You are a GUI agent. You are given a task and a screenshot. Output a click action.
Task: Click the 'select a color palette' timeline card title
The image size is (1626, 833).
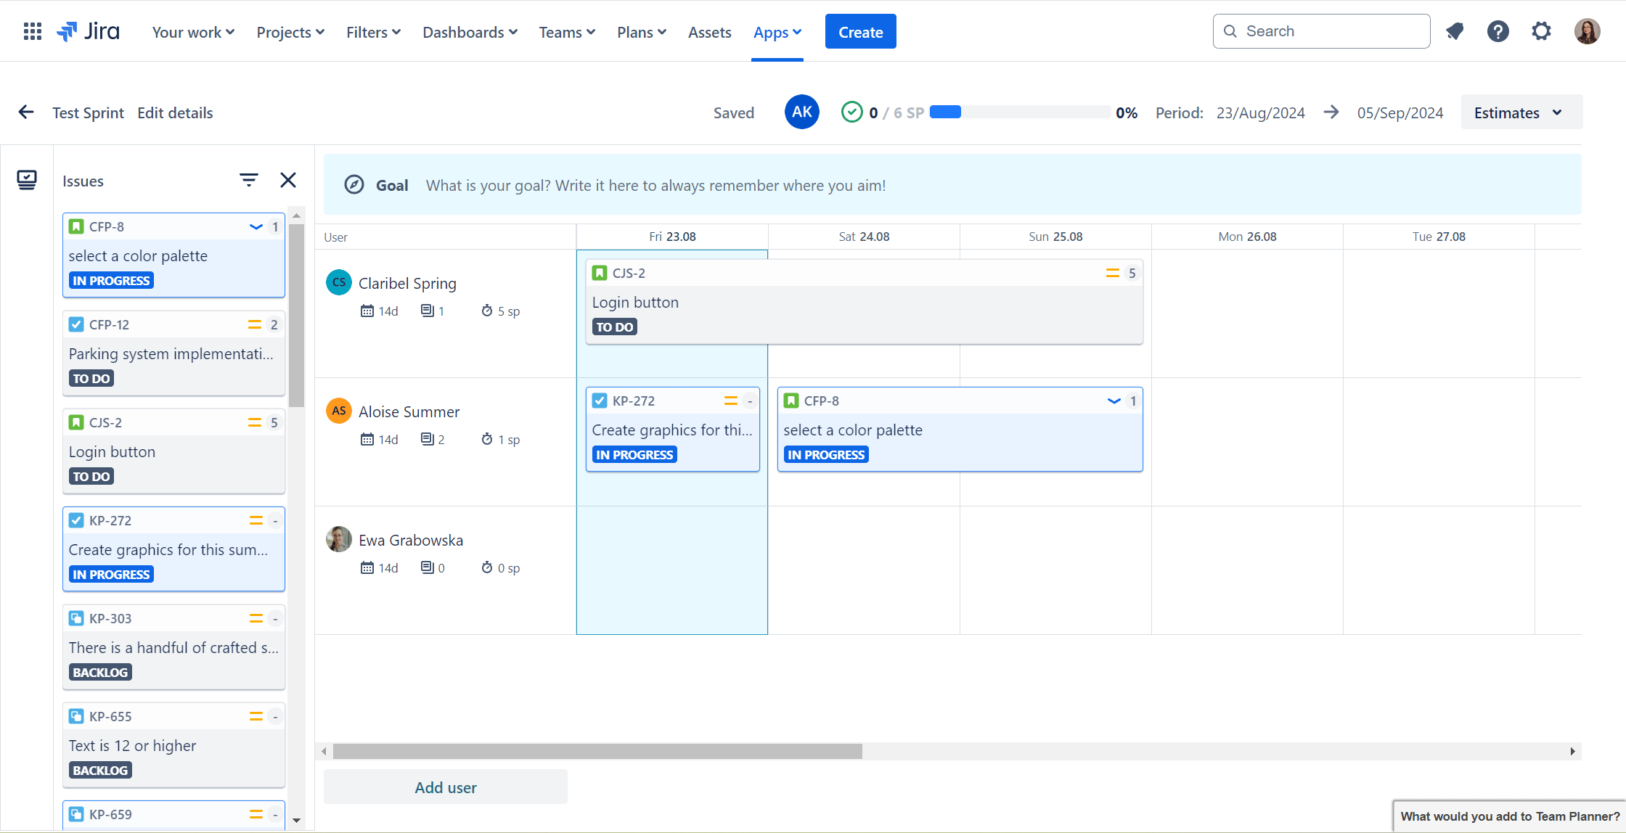pyautogui.click(x=853, y=430)
